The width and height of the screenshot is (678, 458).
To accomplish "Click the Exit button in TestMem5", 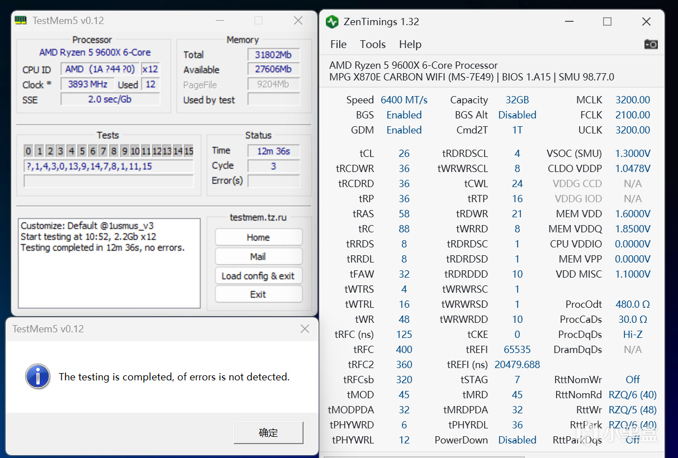I will [x=258, y=294].
